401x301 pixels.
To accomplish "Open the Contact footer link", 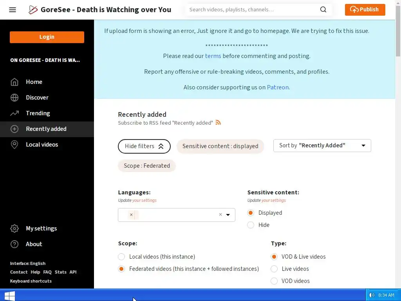I will point(19,272).
